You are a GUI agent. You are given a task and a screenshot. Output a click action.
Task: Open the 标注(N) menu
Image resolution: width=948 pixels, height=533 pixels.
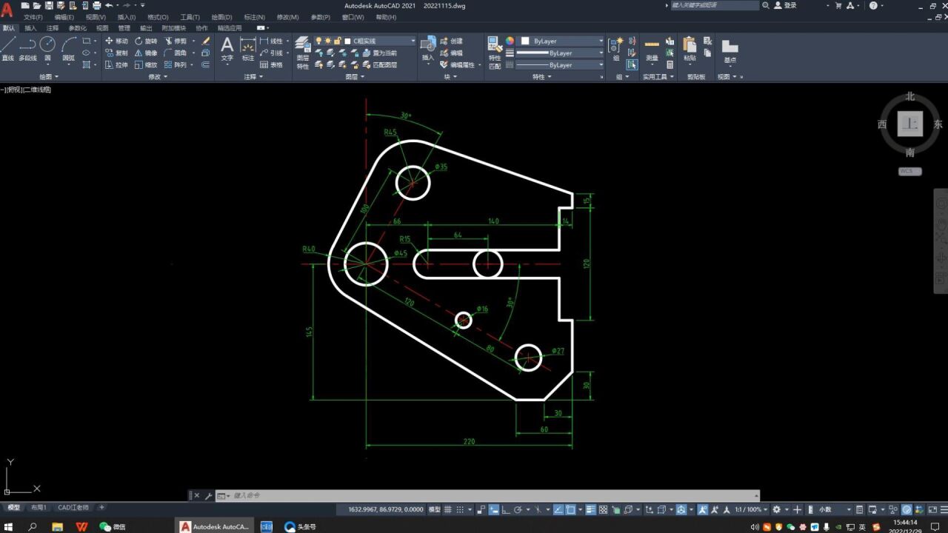[x=254, y=17]
